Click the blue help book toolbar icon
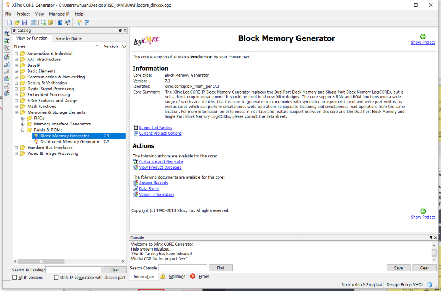This screenshot has width=441, height=291. tap(60, 23)
